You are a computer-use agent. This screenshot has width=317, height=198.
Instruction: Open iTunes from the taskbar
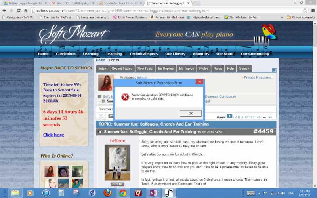[x=46, y=193]
